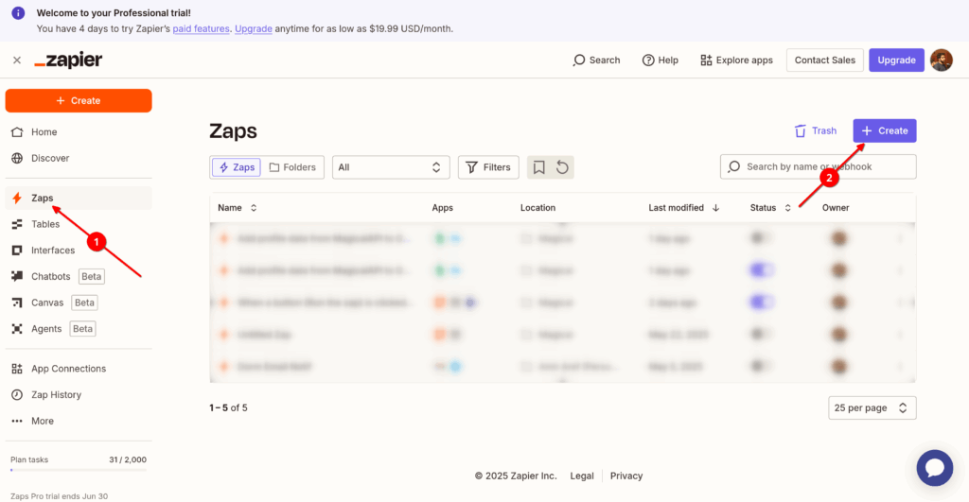Toggle the third Zap's status switch
Image resolution: width=969 pixels, height=502 pixels.
[x=761, y=302]
